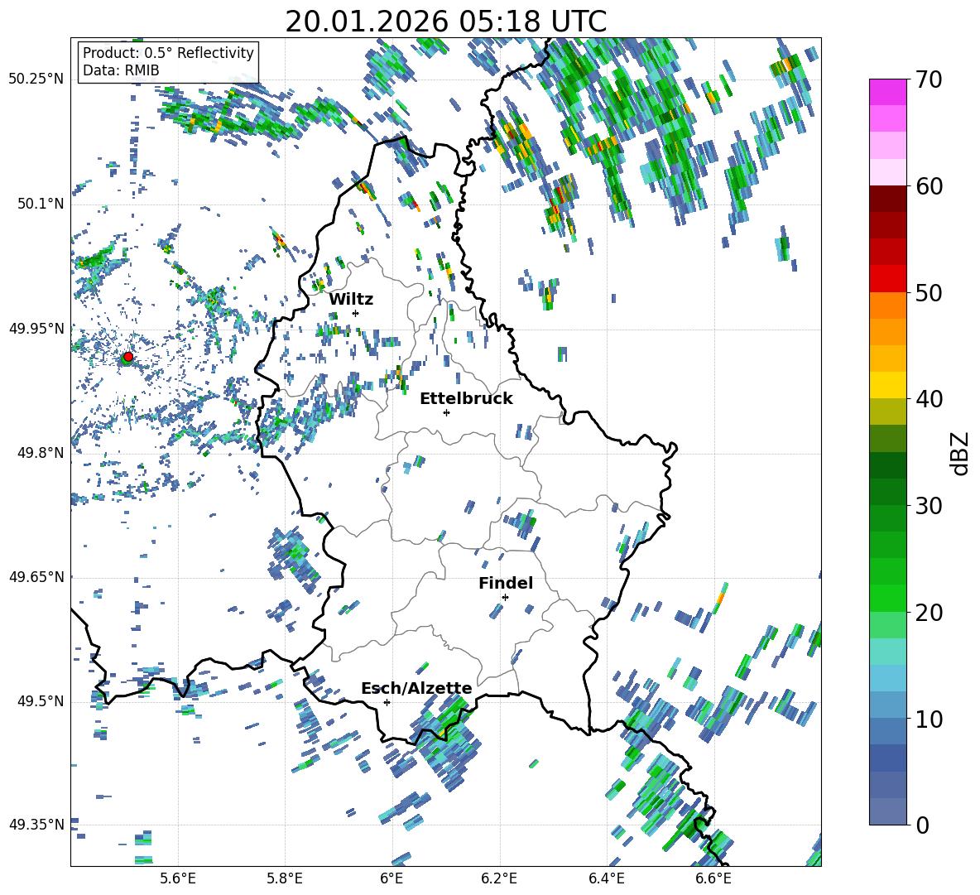The width and height of the screenshot is (980, 895).
Task: Click the 50.1°N latitude label
Action: [41, 204]
